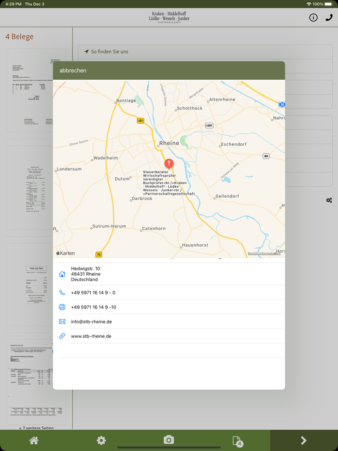This screenshot has height=451, width=338.
Task: Tap the phone handset icon in header
Action: [x=329, y=18]
